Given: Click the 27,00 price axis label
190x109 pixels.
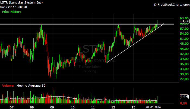Looking at the screenshot, I should (x=184, y=79).
